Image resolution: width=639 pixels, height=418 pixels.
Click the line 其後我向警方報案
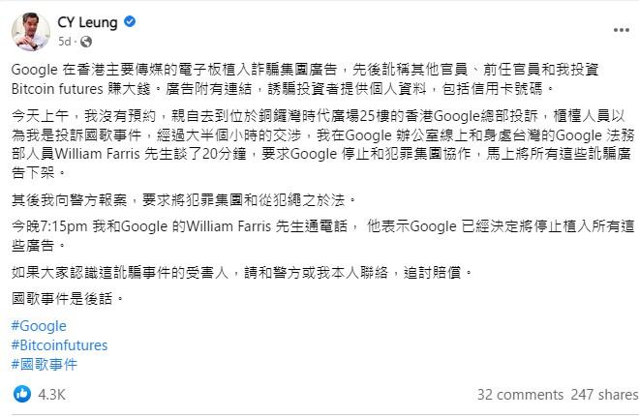[184, 199]
